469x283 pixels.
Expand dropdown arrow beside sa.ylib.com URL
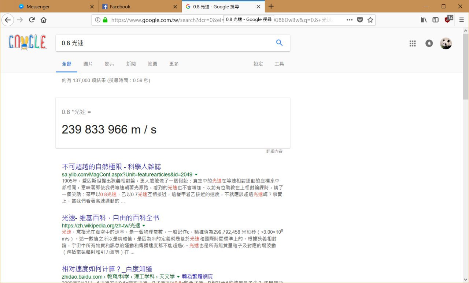point(196,175)
